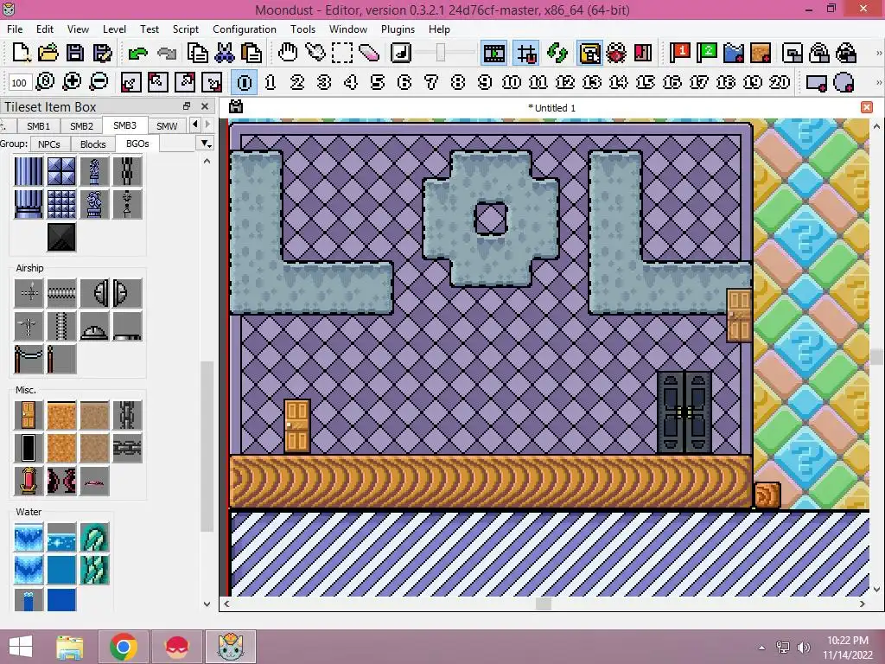Open the Plugins menu

(398, 29)
